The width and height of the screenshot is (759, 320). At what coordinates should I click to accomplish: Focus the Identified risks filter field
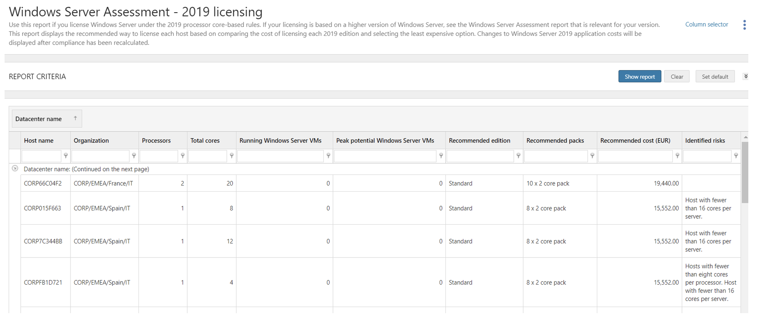pyautogui.click(x=708, y=156)
